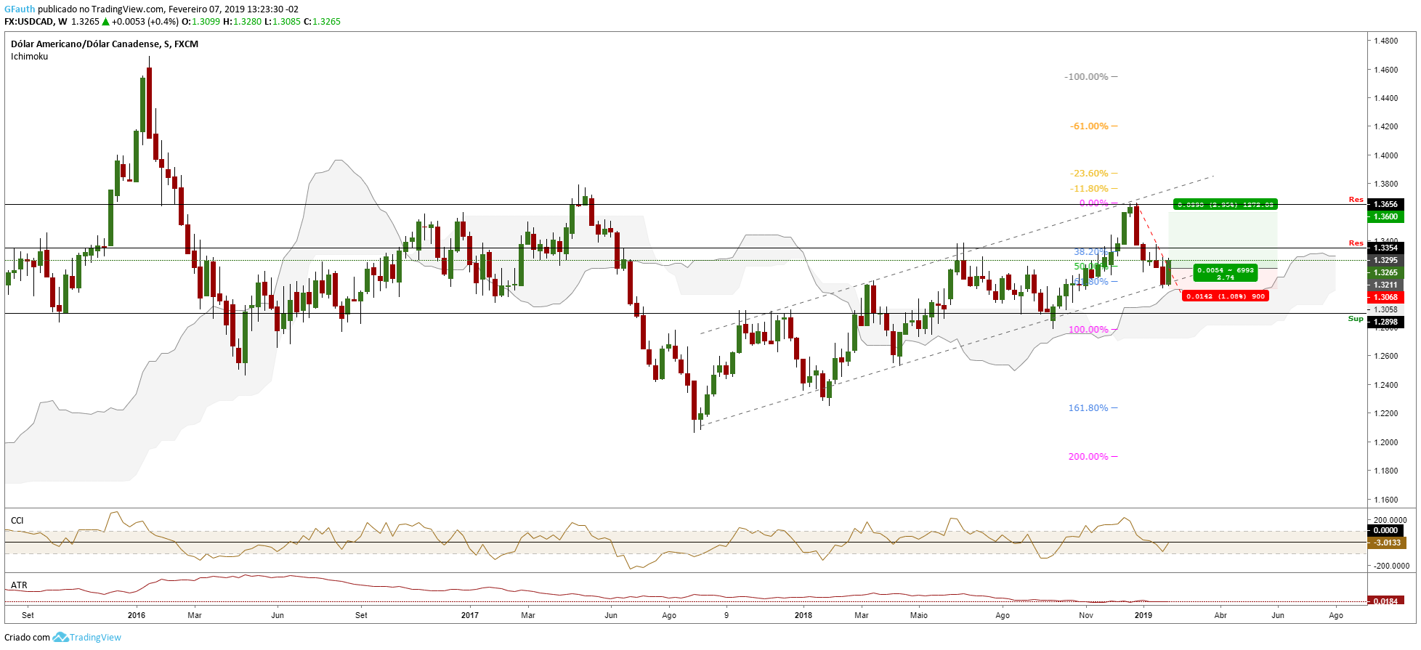The image size is (1421, 650).
Task: Click the green long position profit label
Action: (x=1226, y=205)
